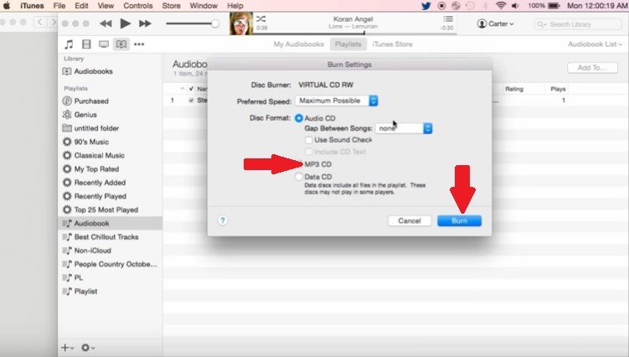Click the help question mark button
The width and height of the screenshot is (629, 357).
(223, 220)
